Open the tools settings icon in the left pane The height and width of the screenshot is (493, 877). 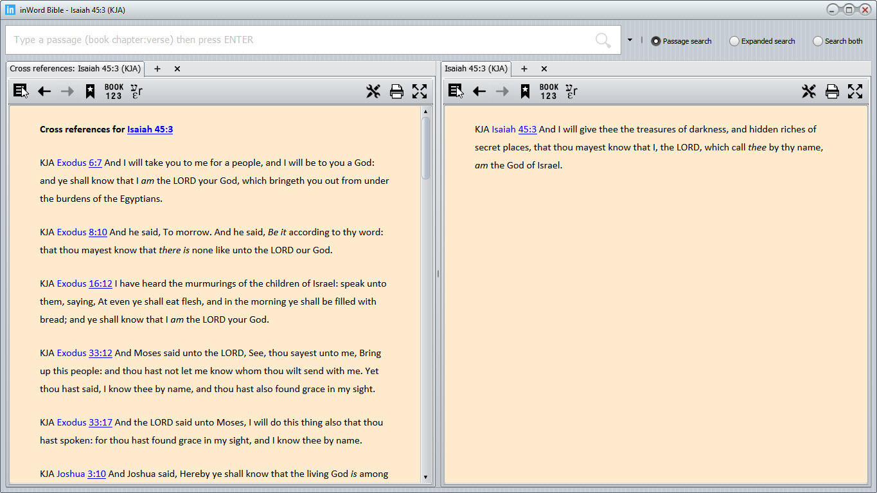(373, 91)
